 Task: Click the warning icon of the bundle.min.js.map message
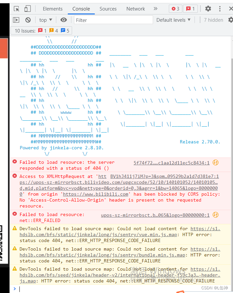click(14, 248)
